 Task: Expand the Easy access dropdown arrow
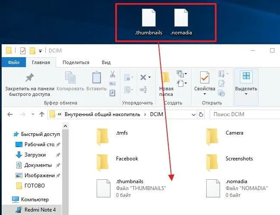(186, 83)
